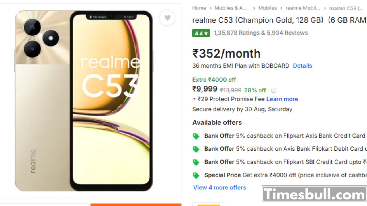Click the first Bank Offer green tag icon
The height and width of the screenshot is (206, 367).
[196, 136]
